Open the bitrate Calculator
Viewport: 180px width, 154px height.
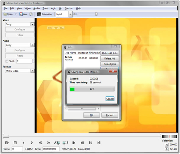point(45,14)
